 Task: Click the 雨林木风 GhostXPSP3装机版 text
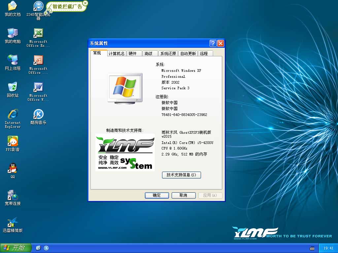186,132
